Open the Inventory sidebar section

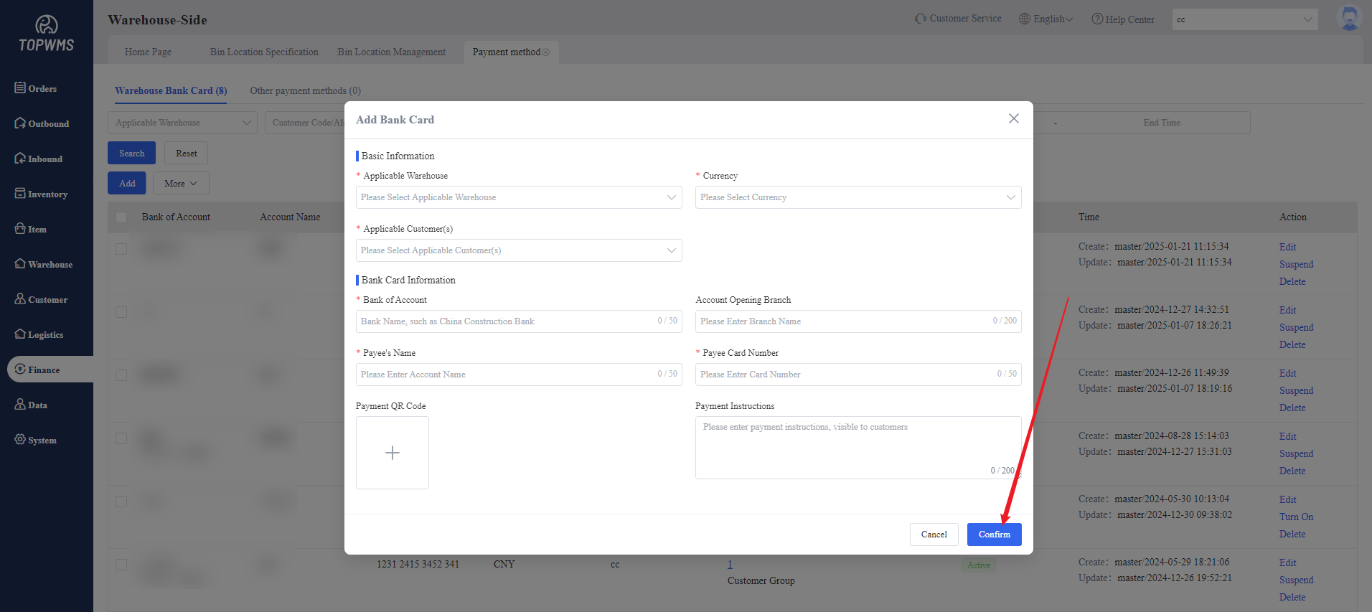point(42,194)
